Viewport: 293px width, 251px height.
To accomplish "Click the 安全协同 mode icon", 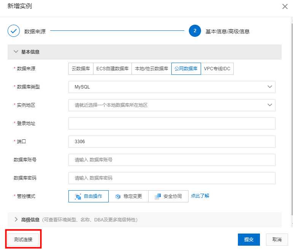I will tap(158, 197).
